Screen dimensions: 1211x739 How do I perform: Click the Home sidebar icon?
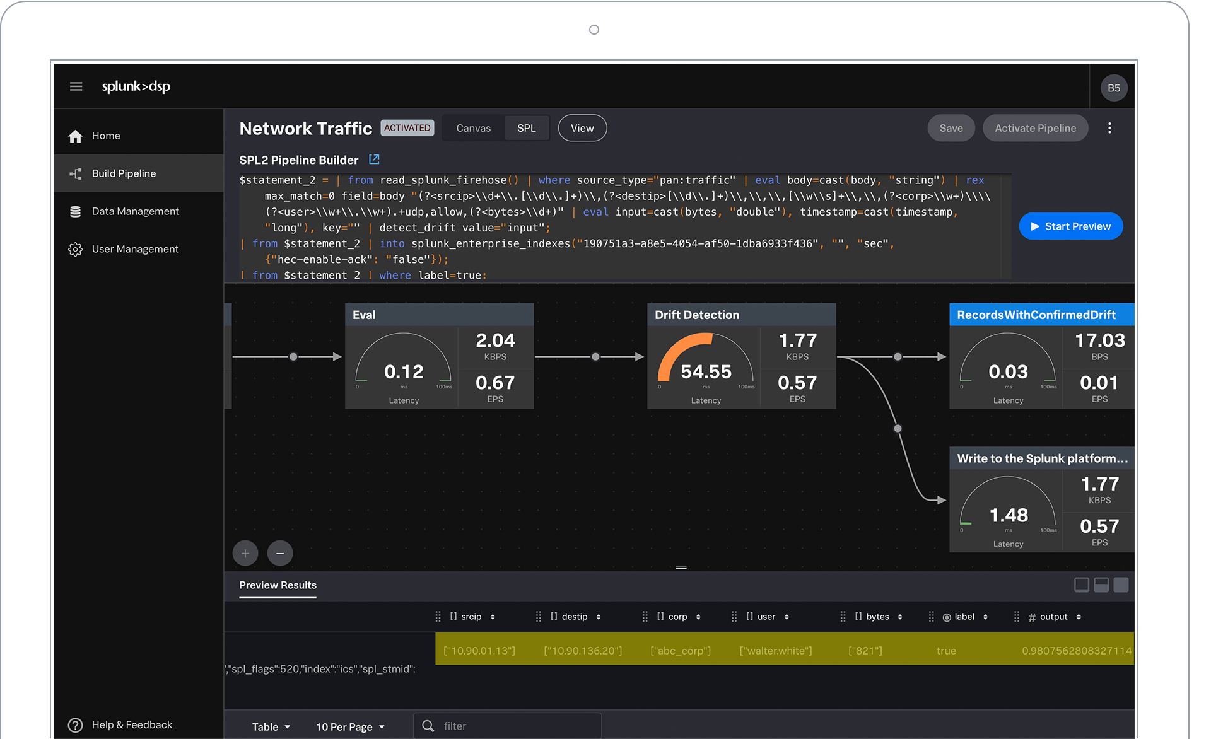tap(76, 136)
